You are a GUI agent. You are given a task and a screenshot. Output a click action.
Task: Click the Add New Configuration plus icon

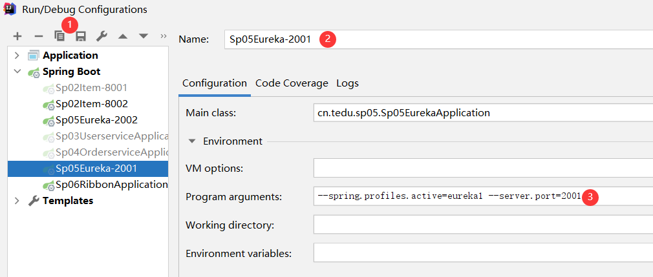[x=17, y=37]
